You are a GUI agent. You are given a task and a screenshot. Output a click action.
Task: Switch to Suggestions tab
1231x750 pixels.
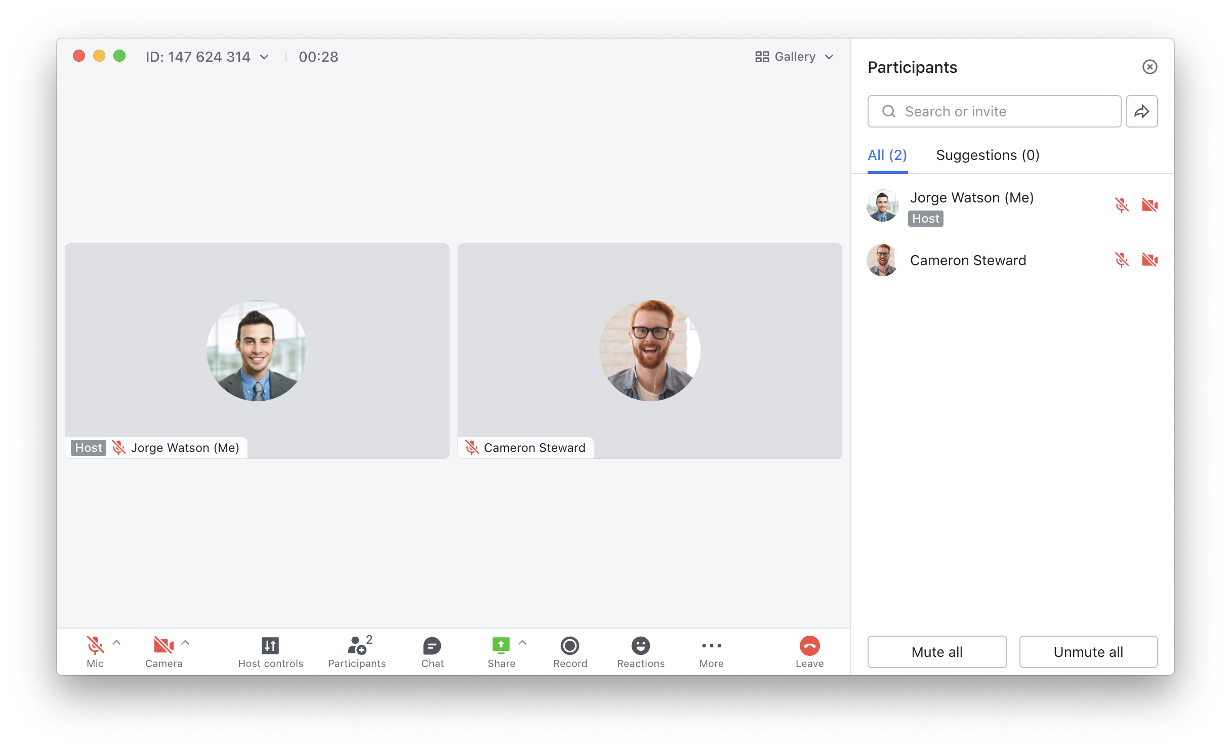pyautogui.click(x=988, y=155)
